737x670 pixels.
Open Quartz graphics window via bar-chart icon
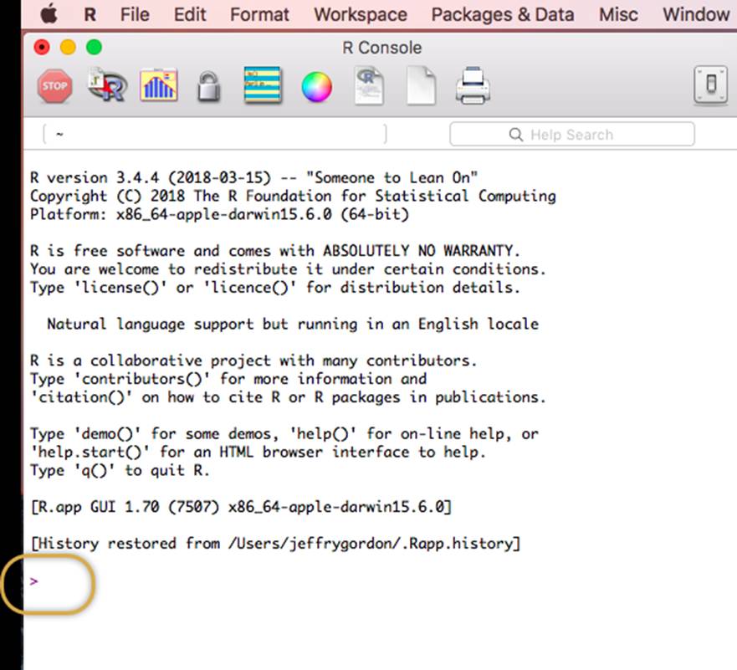click(159, 86)
